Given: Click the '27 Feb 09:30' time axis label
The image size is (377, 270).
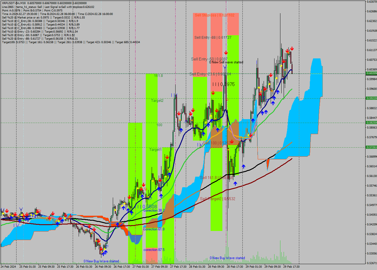Looking at the screenshot, I should (160, 267).
